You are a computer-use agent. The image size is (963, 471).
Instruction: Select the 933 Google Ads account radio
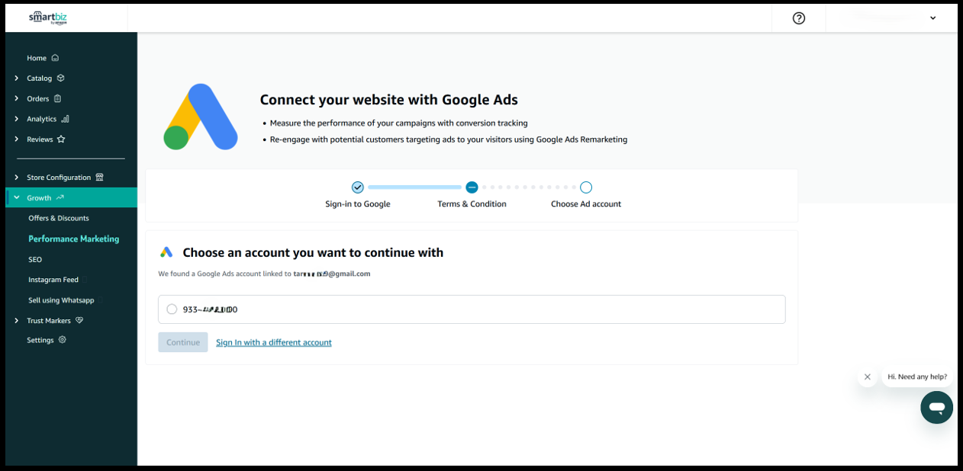point(172,309)
